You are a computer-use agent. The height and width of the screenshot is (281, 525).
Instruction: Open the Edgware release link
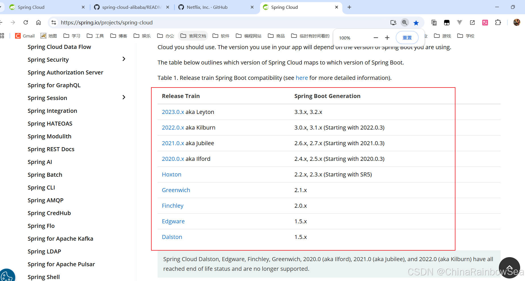click(x=173, y=221)
